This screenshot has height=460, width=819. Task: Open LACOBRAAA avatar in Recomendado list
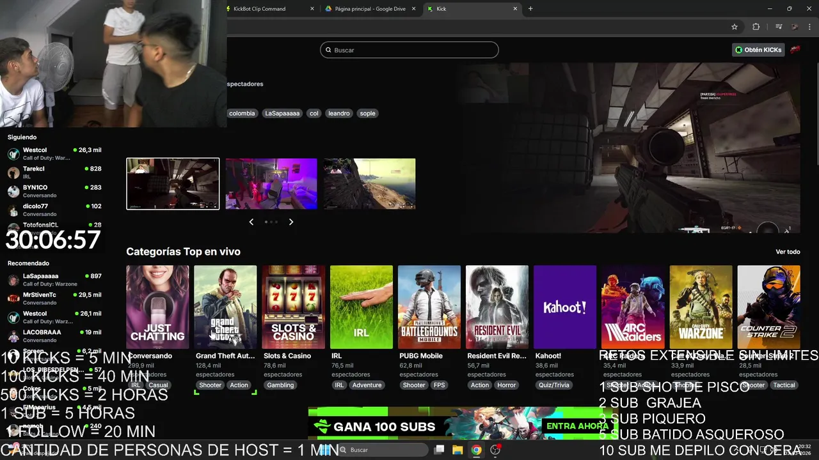point(13,335)
